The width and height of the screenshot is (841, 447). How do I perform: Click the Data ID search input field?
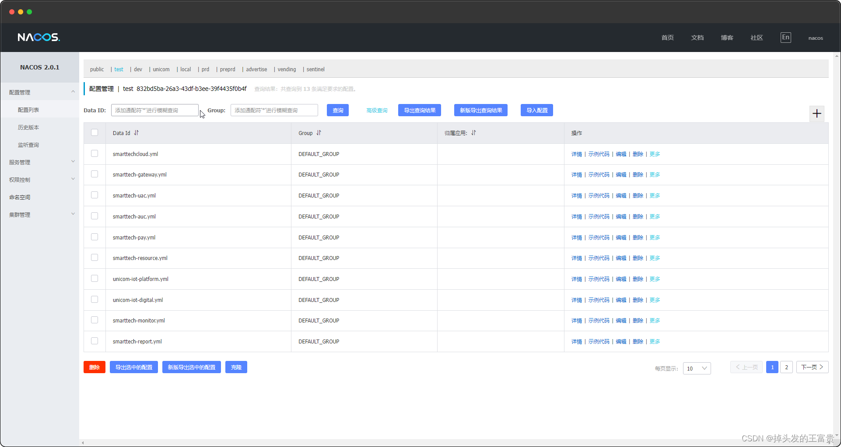[155, 110]
